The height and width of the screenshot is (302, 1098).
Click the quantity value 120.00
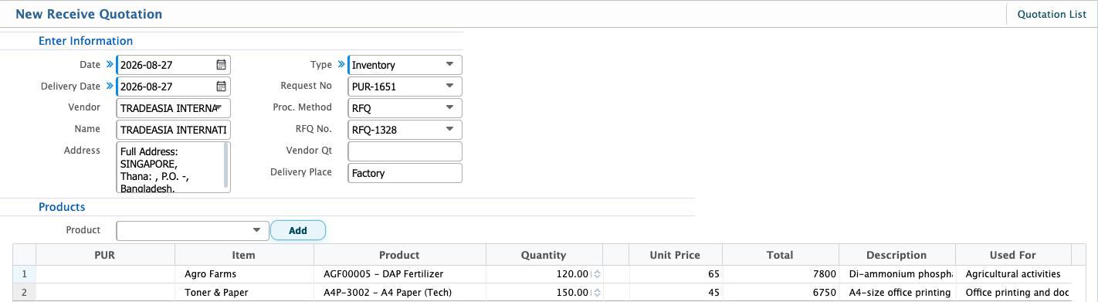click(x=572, y=274)
